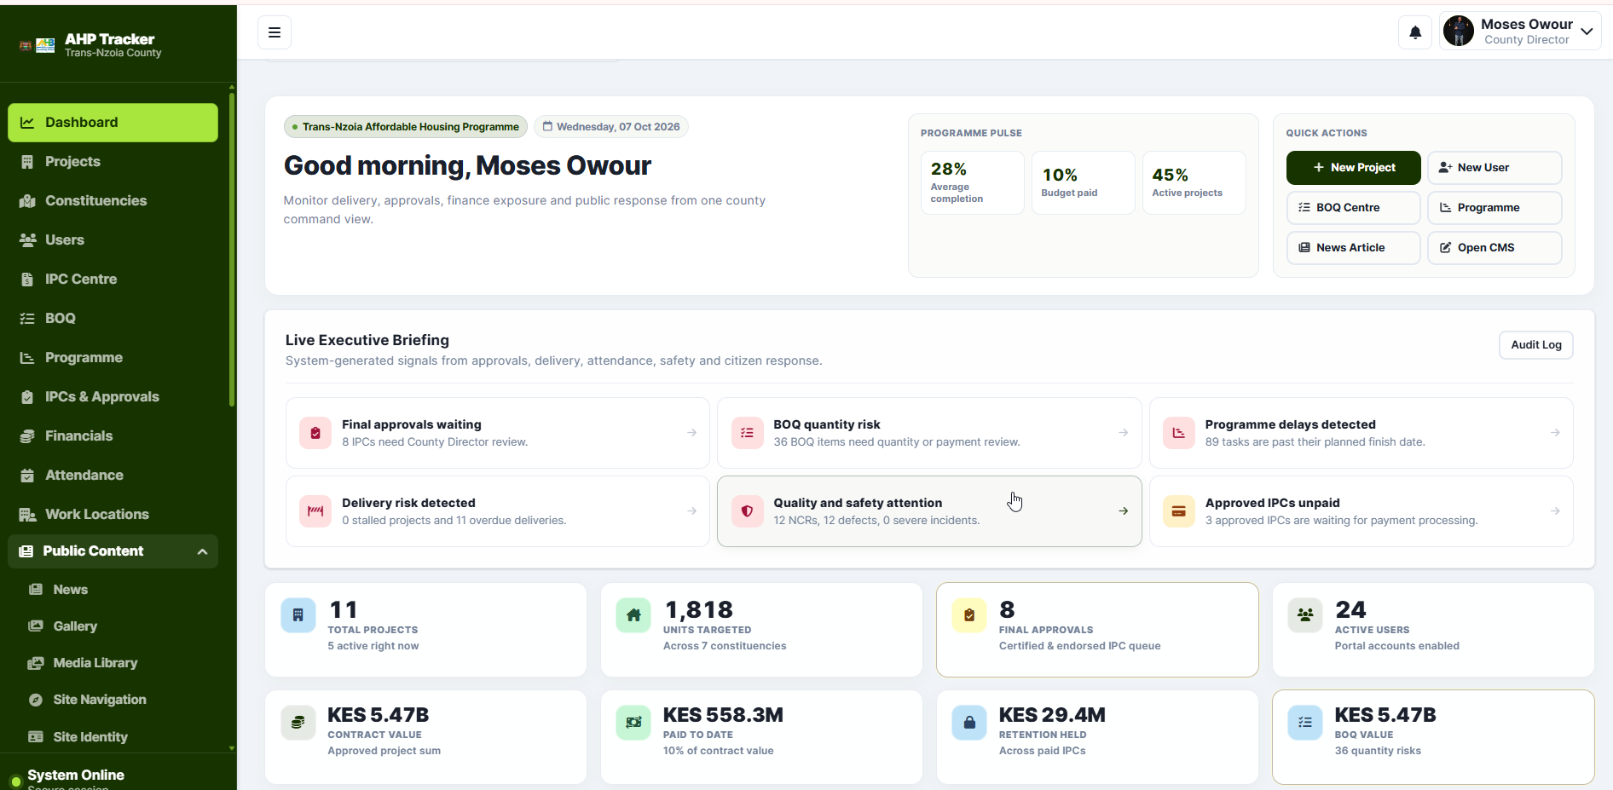Open the Dashboard sidebar item
The image size is (1613, 790).
pos(113,123)
